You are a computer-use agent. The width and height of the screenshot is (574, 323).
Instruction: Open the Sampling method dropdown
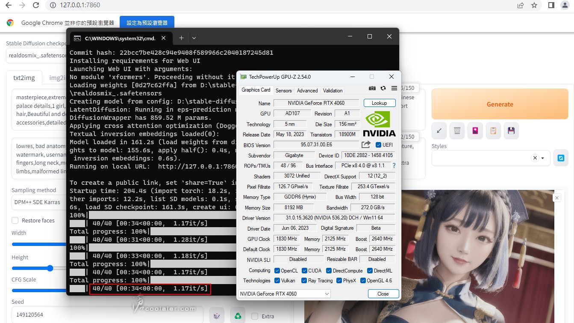click(38, 202)
